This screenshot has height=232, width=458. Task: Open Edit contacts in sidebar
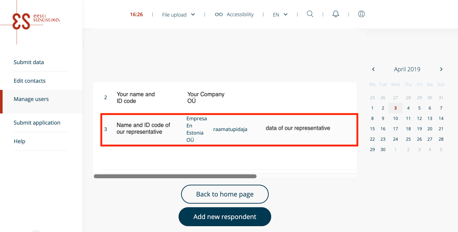click(x=29, y=81)
